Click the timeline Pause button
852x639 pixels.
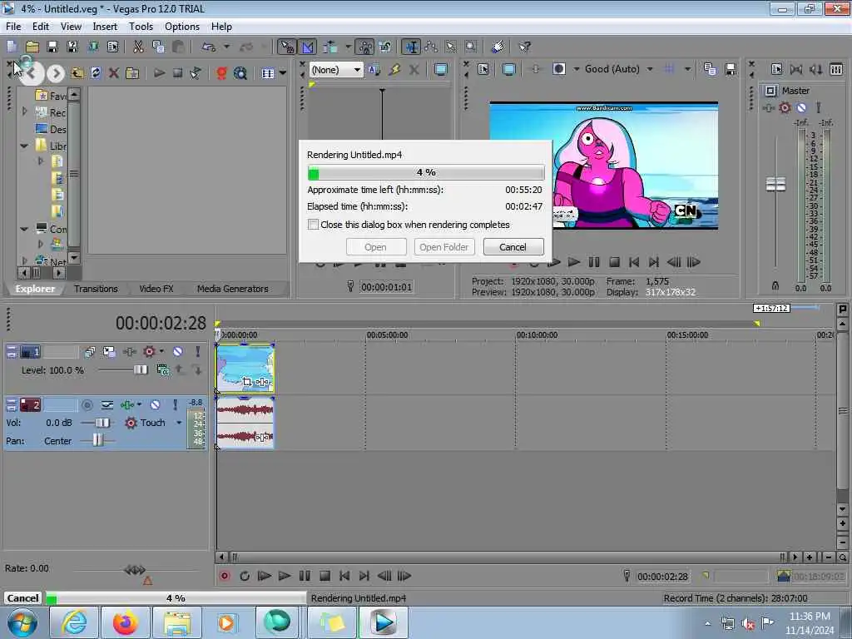[x=305, y=576]
